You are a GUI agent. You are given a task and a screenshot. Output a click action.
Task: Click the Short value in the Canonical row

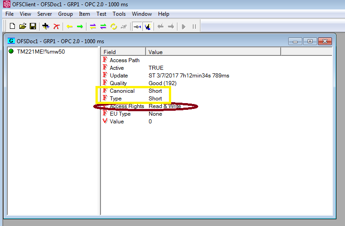click(x=155, y=91)
